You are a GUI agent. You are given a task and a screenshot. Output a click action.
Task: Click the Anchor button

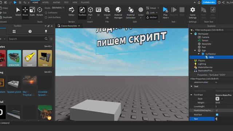[x=151, y=17]
